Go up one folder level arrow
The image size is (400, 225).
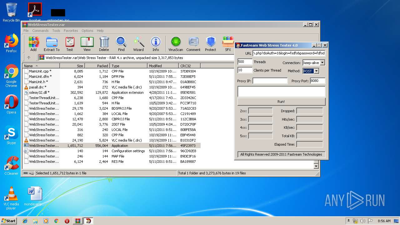coord(29,57)
